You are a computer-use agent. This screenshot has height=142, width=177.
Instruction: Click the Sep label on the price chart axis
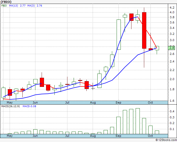point(118,102)
